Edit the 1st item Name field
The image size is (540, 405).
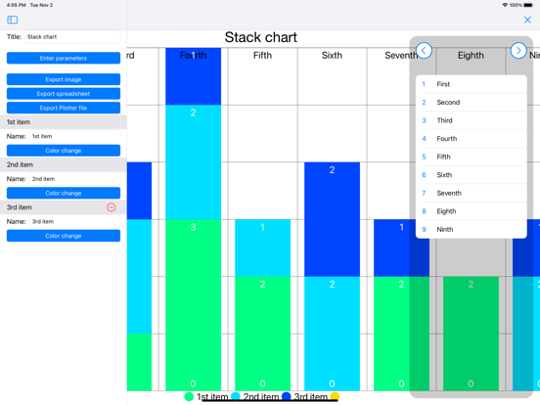74,136
